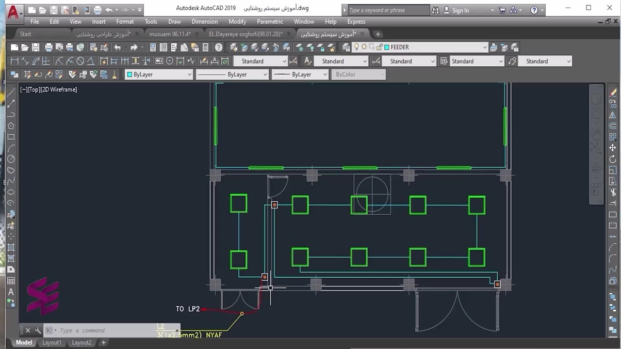Select the Line tool in Draw toolbar

[11, 93]
